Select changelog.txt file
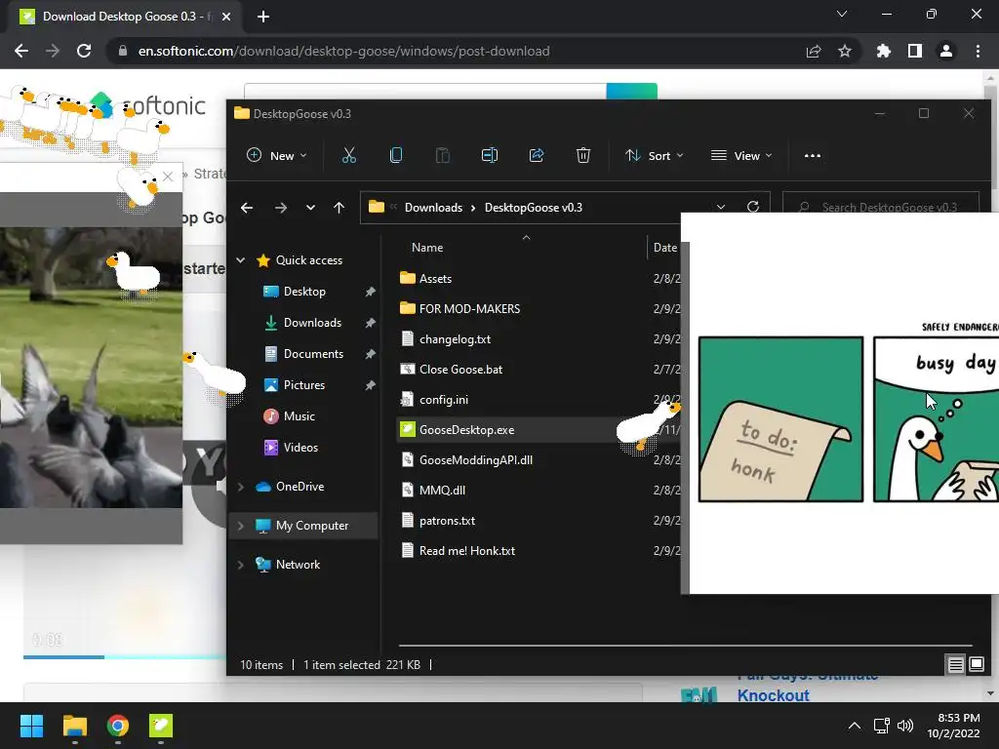This screenshot has height=749, width=999. [455, 338]
